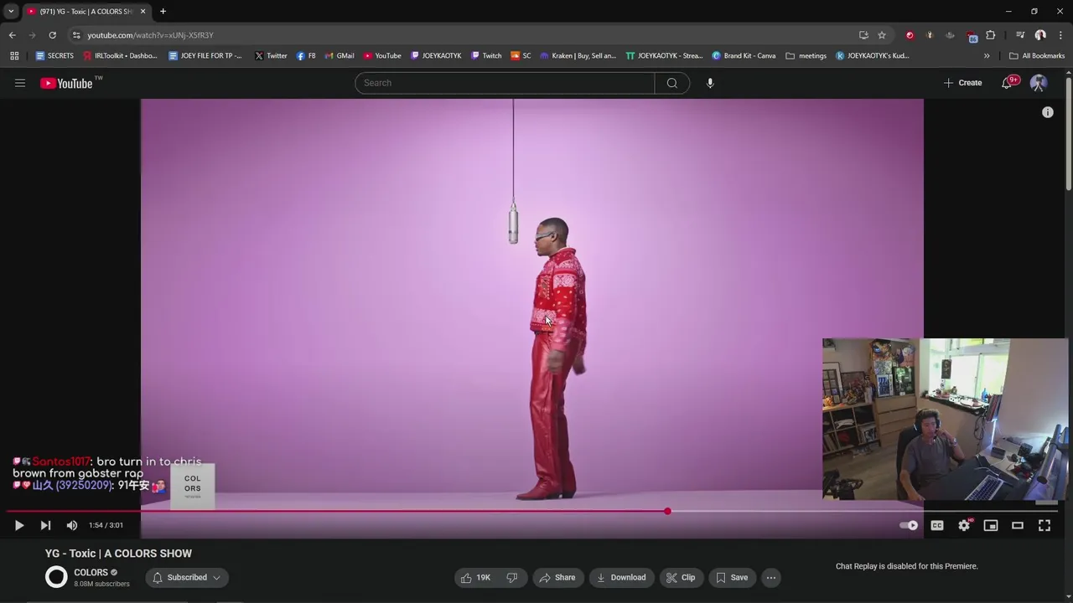This screenshot has height=603, width=1073.
Task: Click the red progress bar scrubber handle
Action: (x=667, y=511)
